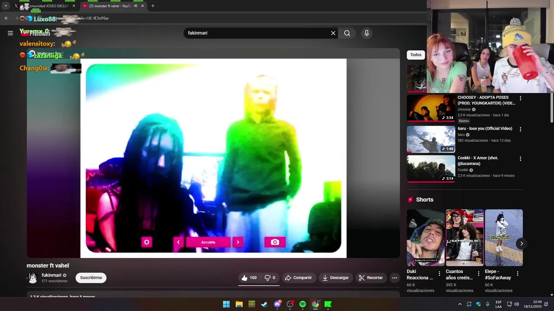Image resolution: width=554 pixels, height=311 pixels.
Task: Open the Coskki - X Amor thumbnail
Action: tap(431, 169)
